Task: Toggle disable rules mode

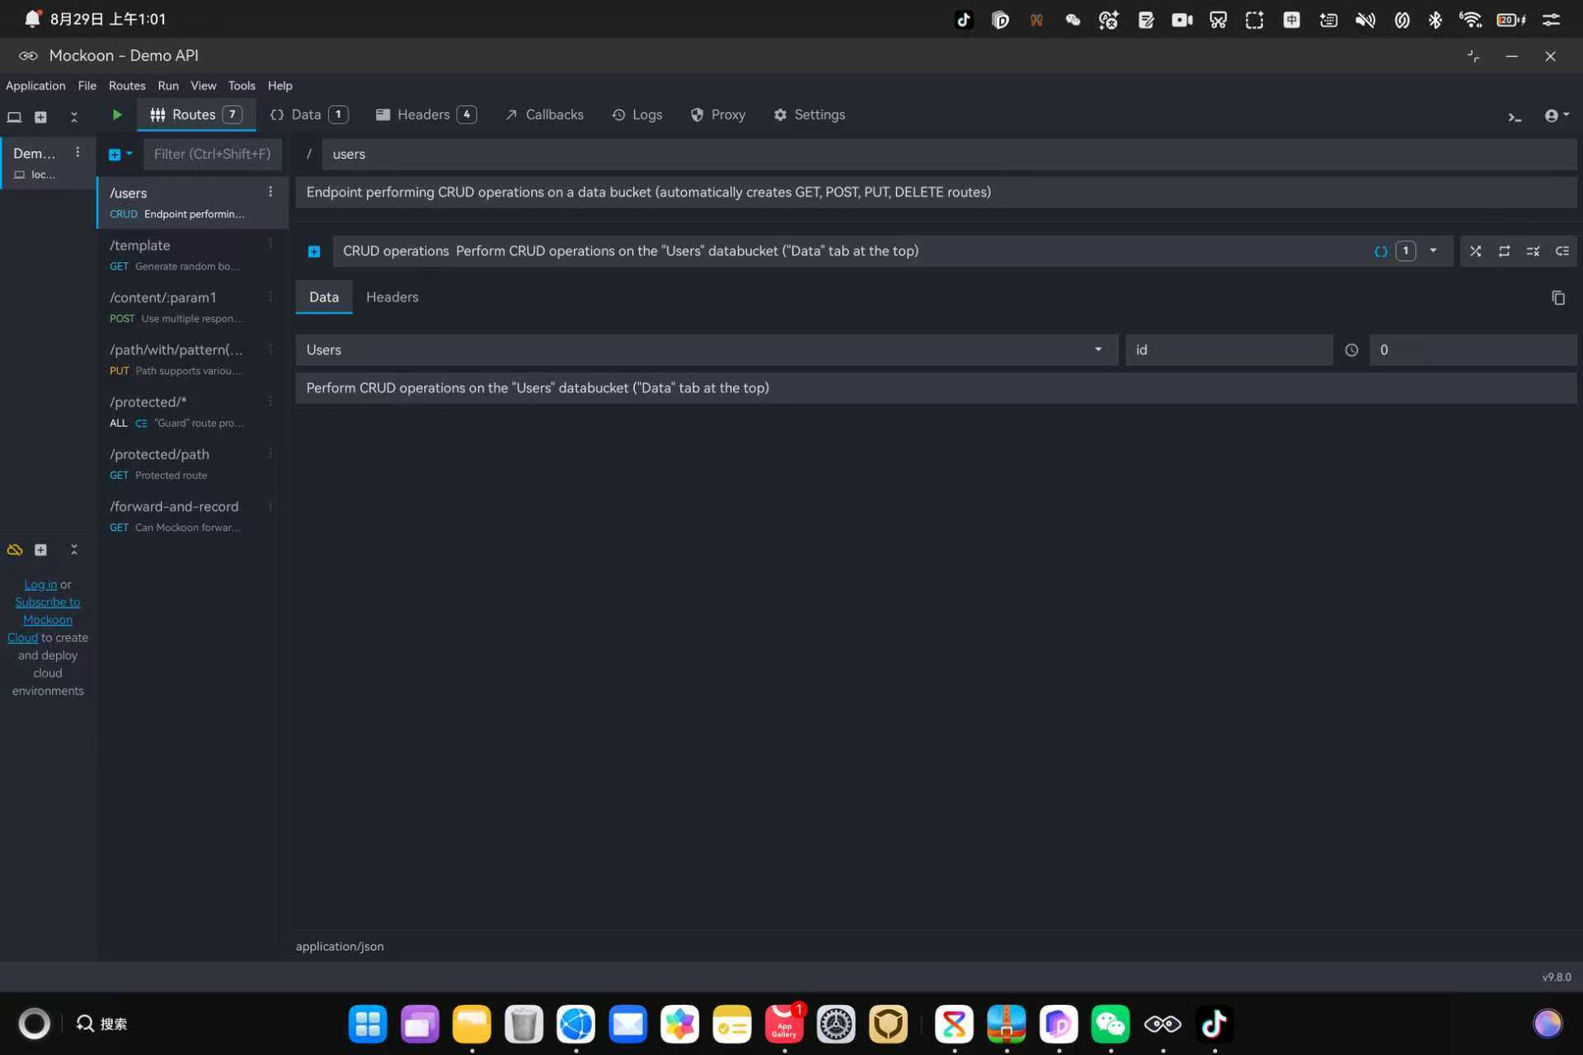Action: point(1533,251)
